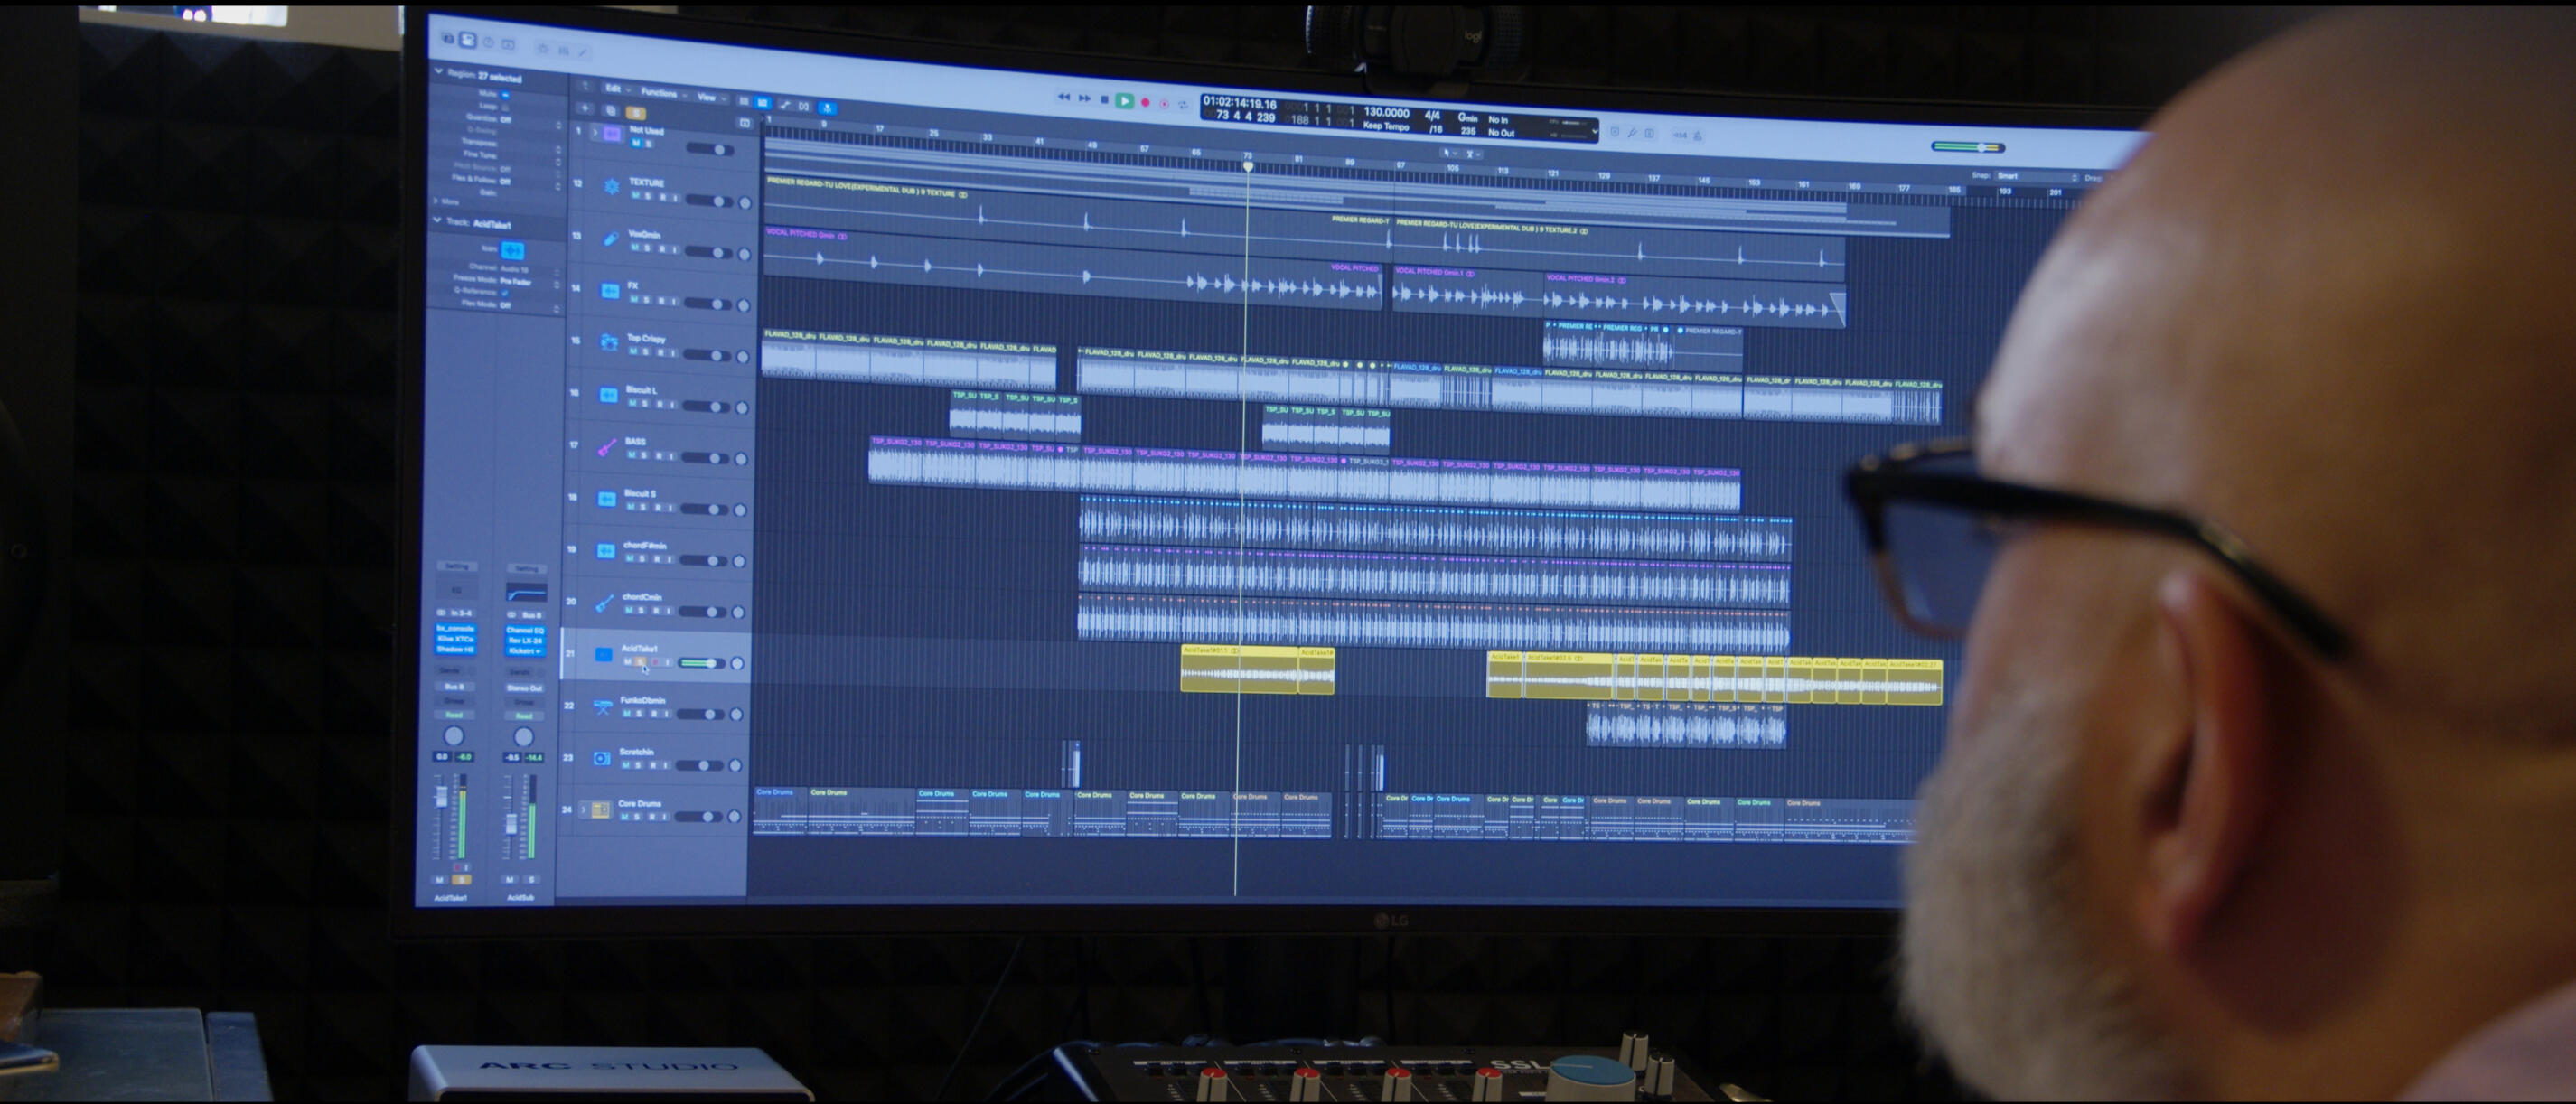Click the FX track audio icon

point(609,290)
